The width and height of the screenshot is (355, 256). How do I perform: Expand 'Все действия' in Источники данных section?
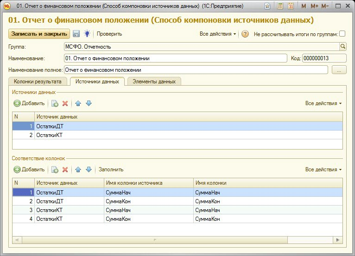coord(323,103)
